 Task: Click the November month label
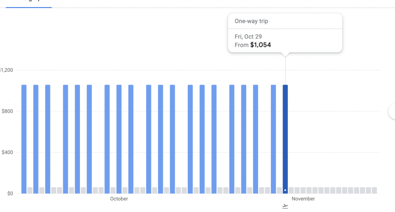pyautogui.click(x=303, y=199)
